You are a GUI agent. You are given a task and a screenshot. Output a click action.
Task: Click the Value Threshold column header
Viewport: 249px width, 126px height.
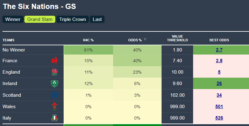coord(177,38)
